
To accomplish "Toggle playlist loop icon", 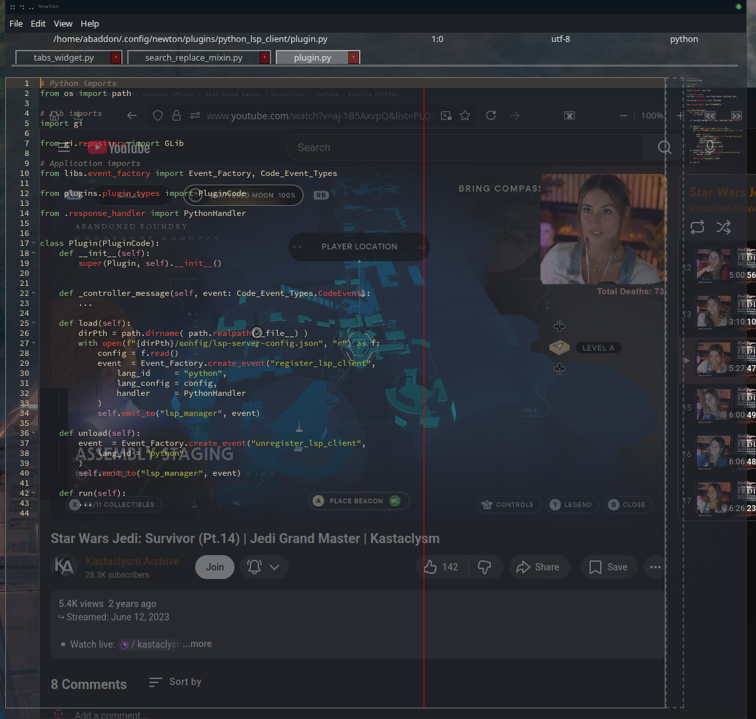I will (697, 227).
